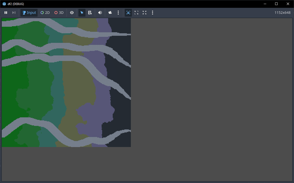This screenshot has width=294, height=183.
Task: Toggle selection visibility eye icon
Action: tap(72, 13)
